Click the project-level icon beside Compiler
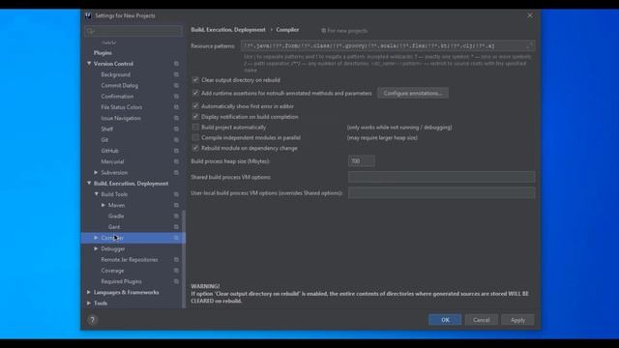619x348 pixels. pyautogui.click(x=176, y=238)
